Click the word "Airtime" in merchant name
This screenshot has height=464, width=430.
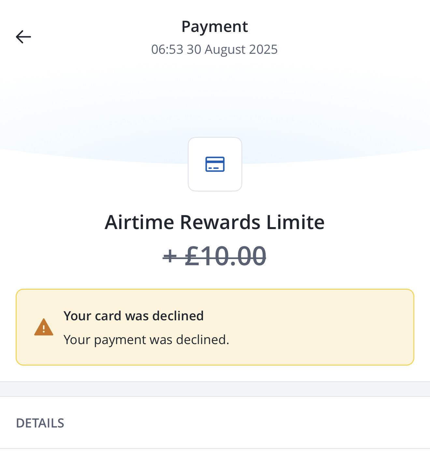[139, 222]
